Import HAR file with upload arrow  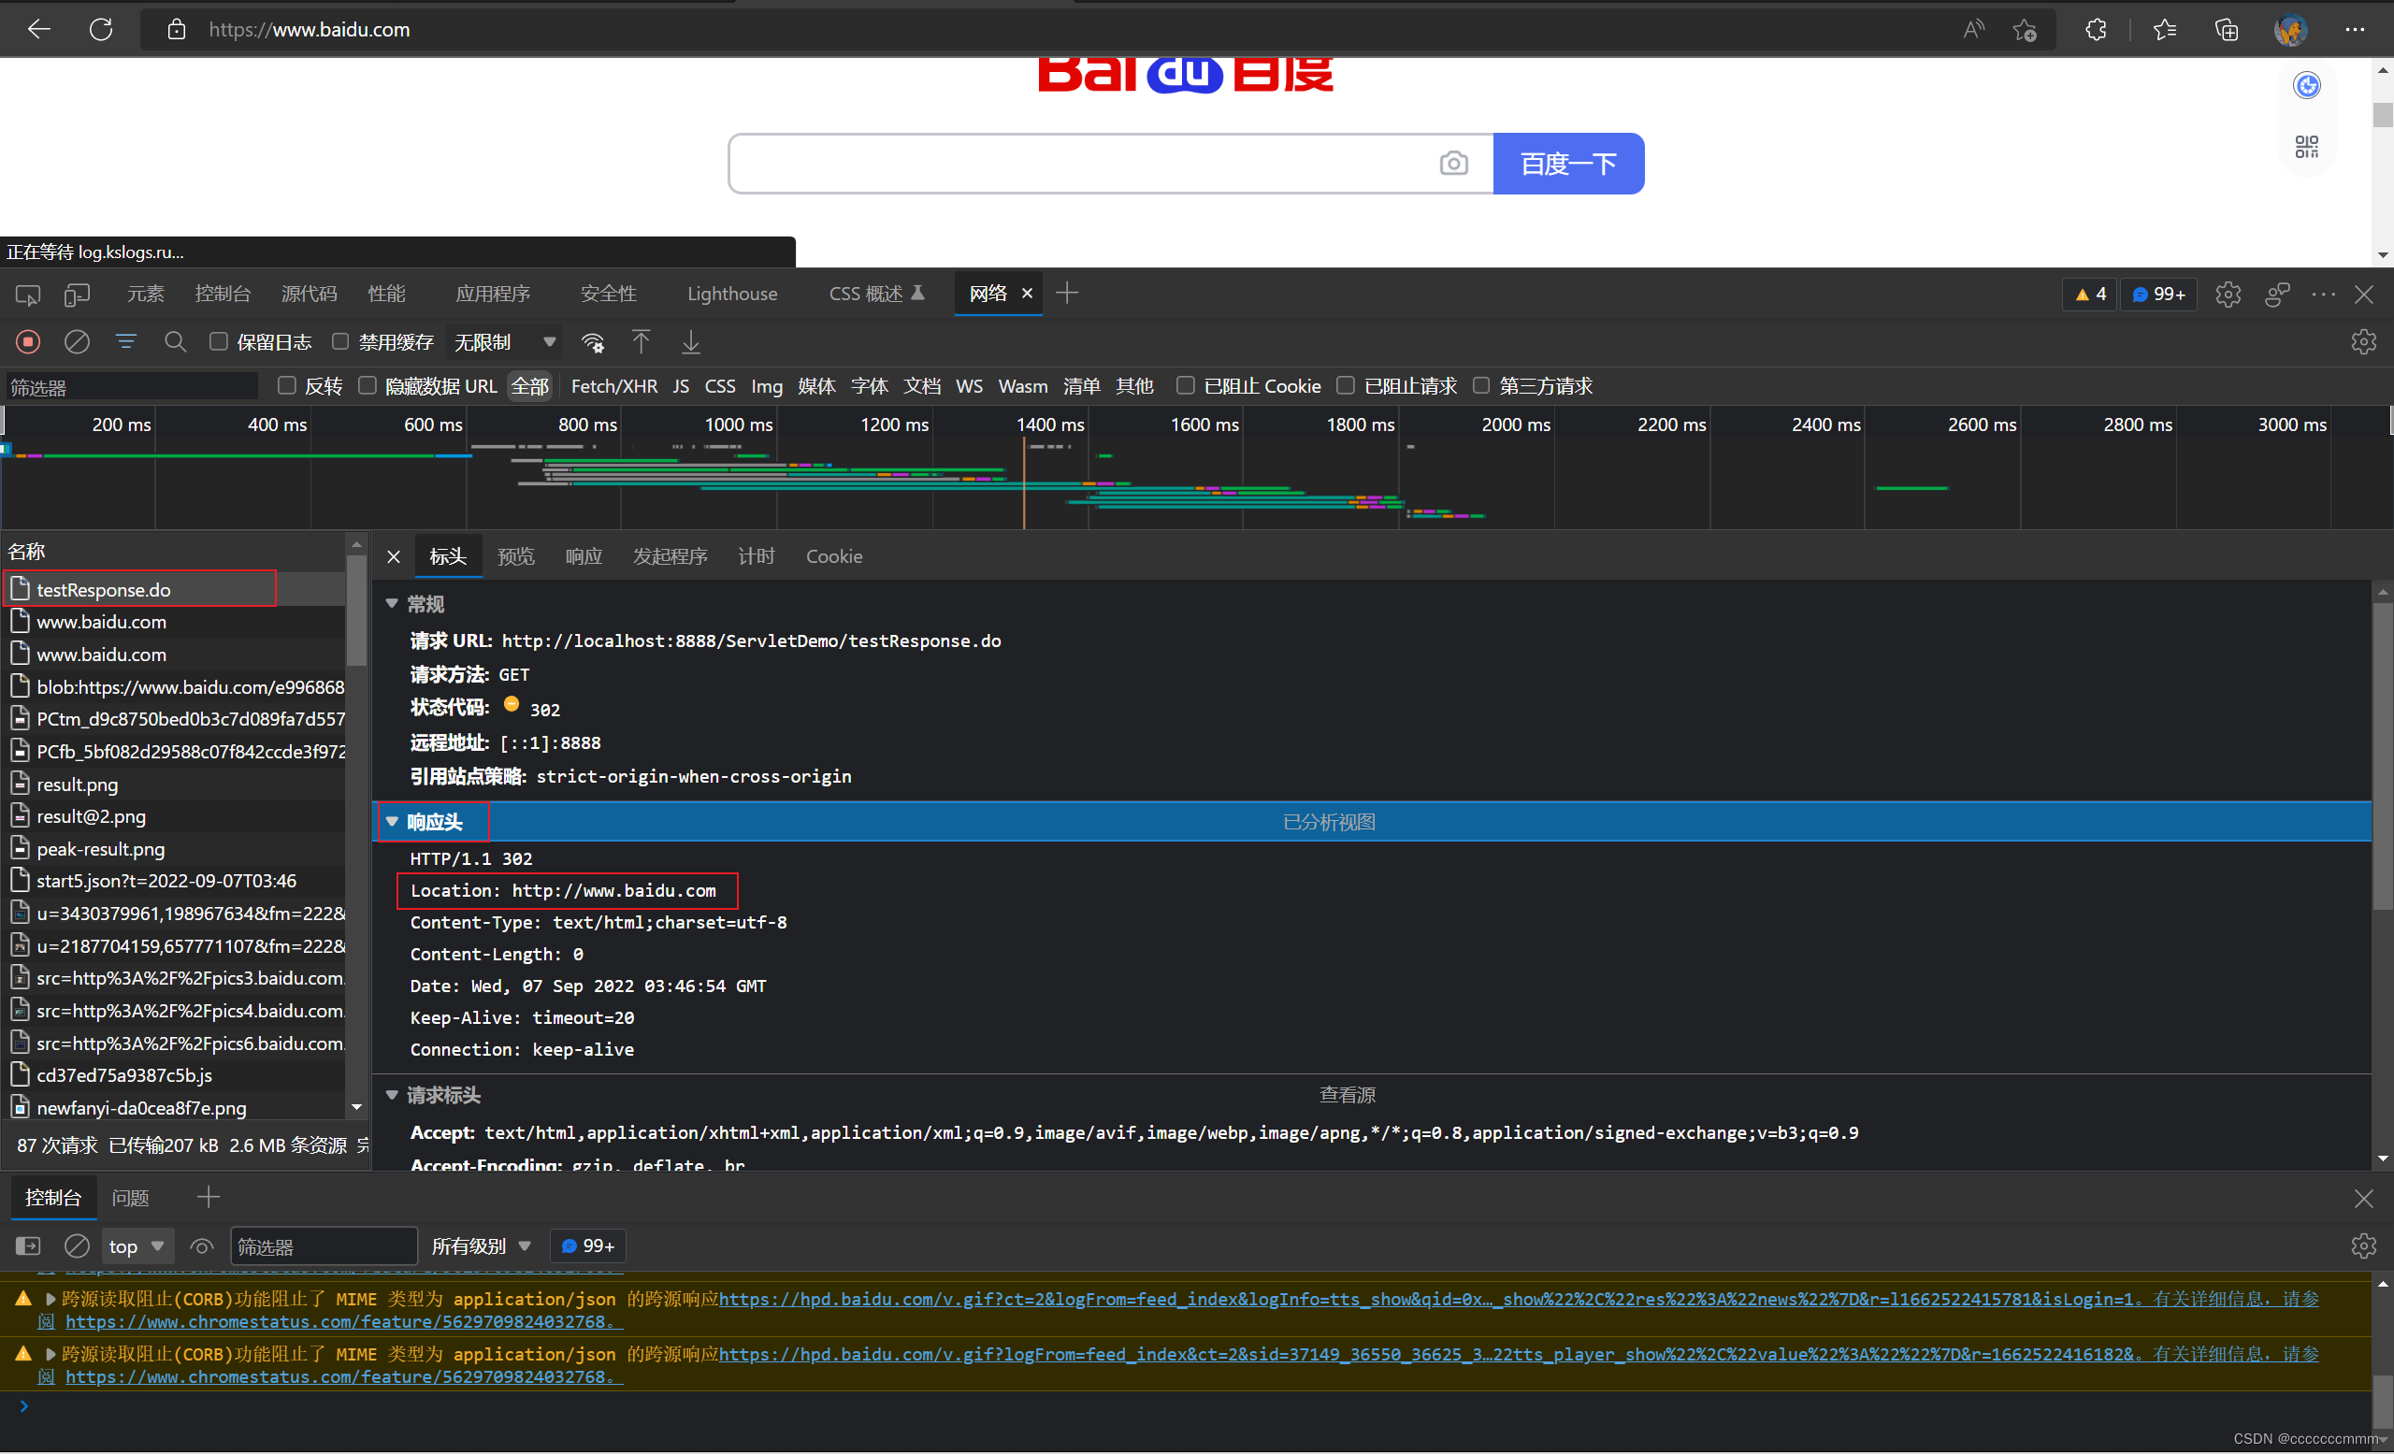[642, 342]
